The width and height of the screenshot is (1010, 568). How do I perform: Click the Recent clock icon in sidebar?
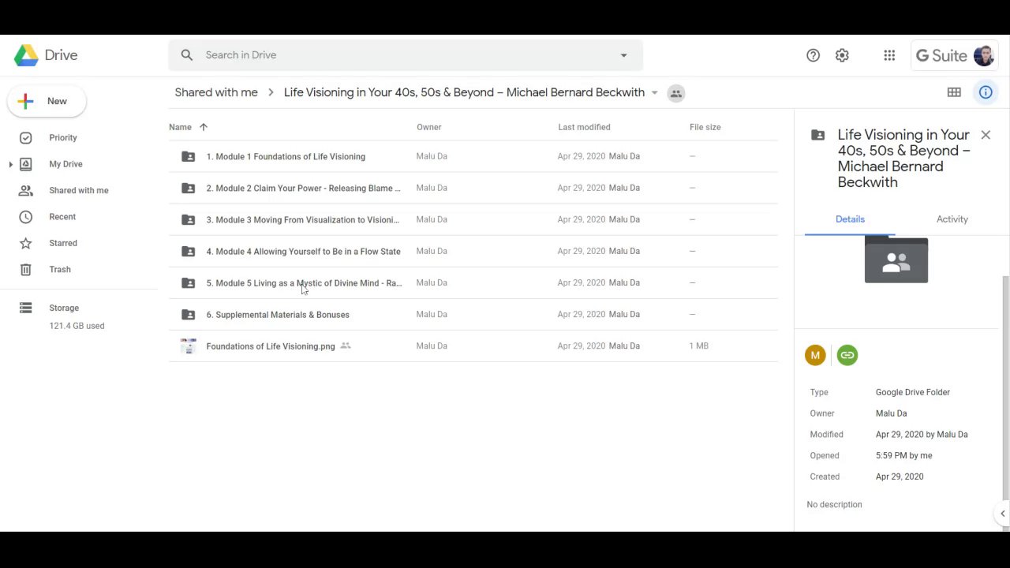[25, 217]
